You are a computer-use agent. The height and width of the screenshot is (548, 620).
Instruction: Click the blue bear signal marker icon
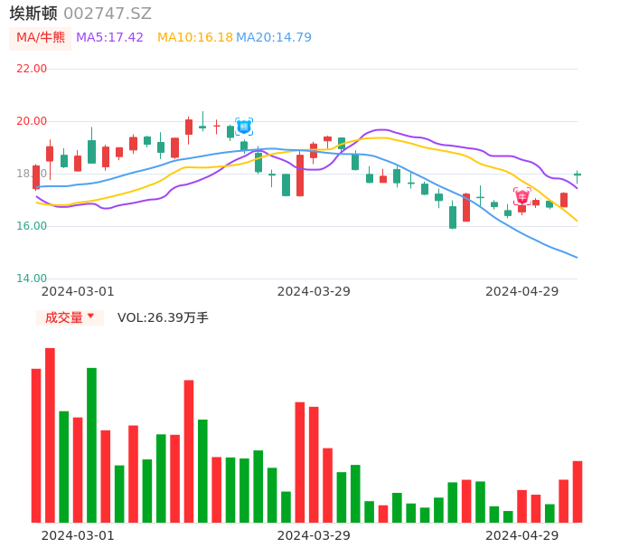[x=244, y=127]
